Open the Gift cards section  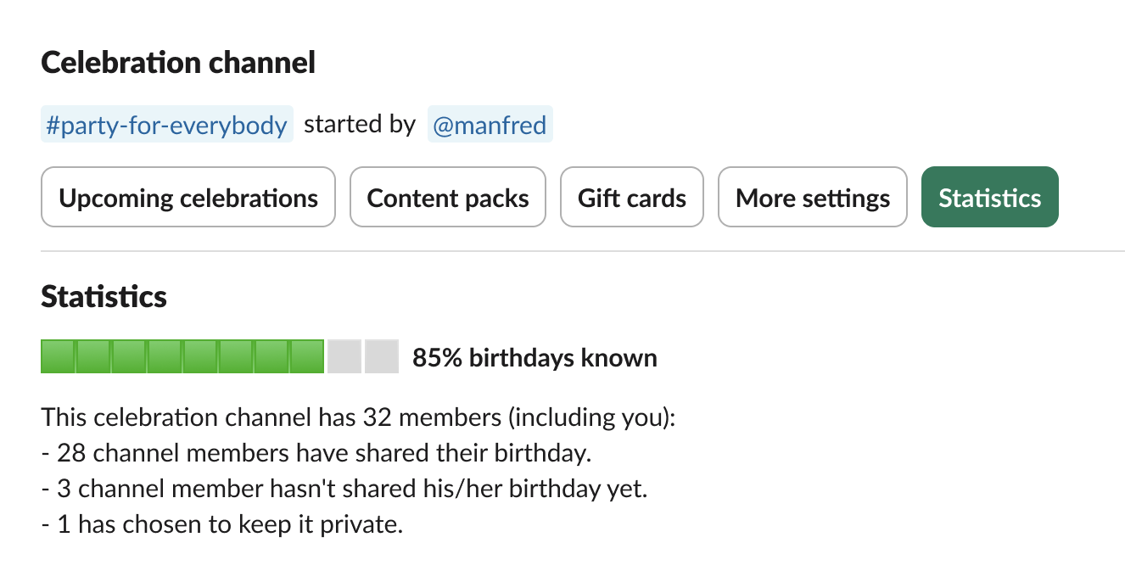(631, 197)
